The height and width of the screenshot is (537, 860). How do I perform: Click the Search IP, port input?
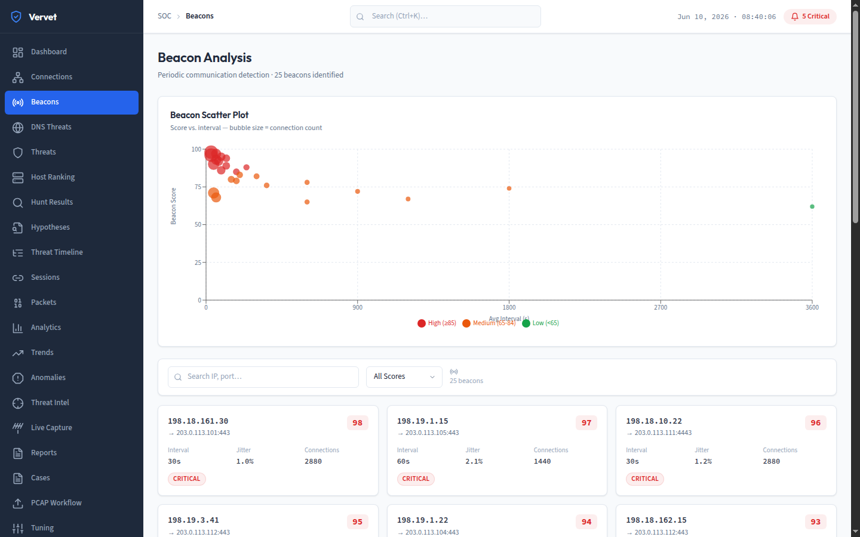(263, 377)
